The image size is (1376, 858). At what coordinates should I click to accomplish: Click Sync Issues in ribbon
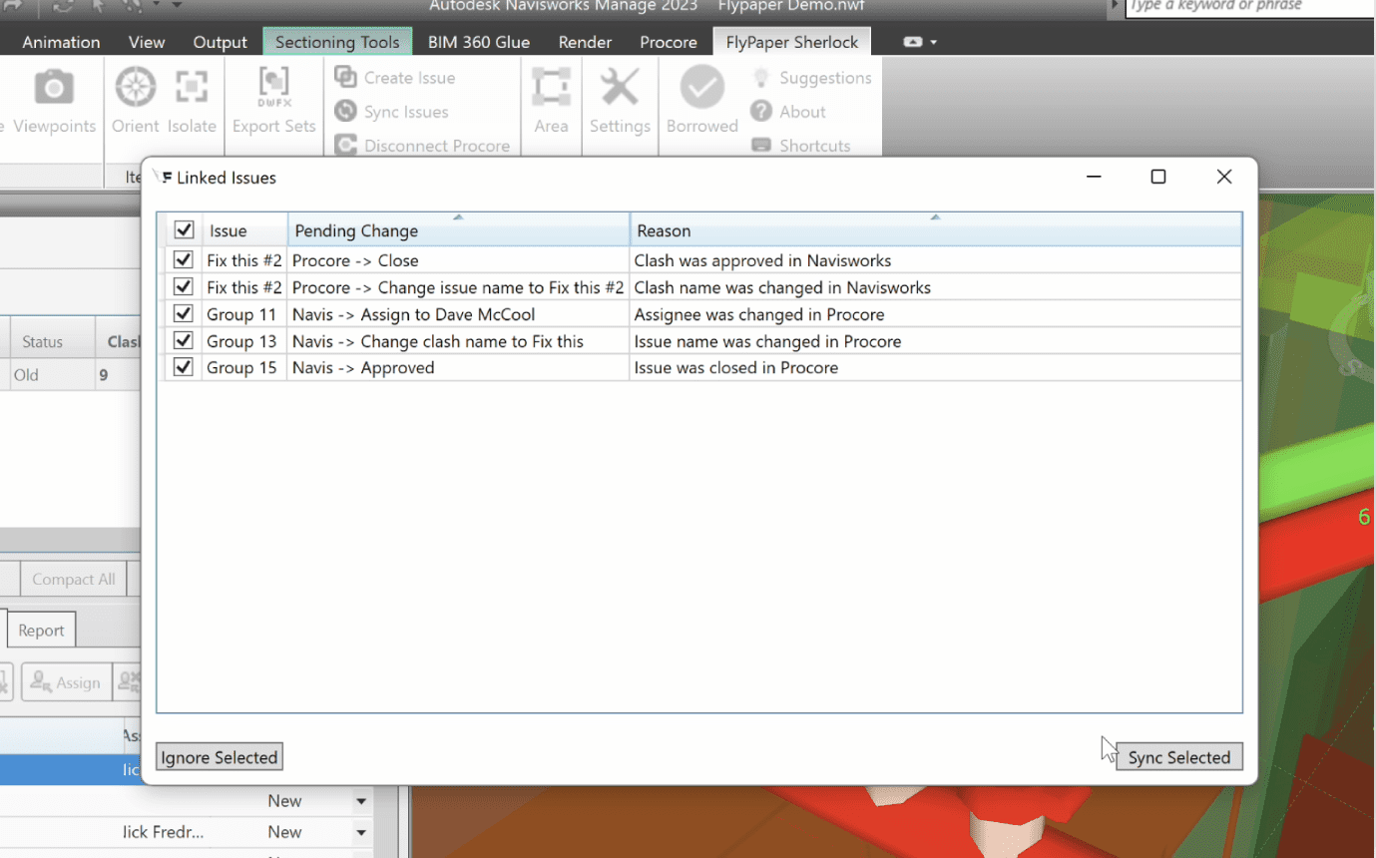coord(391,112)
